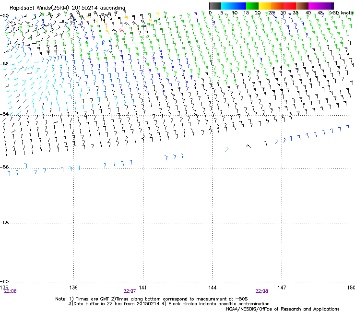
Task: Click the purple "22:07" time label
Action: point(130,291)
